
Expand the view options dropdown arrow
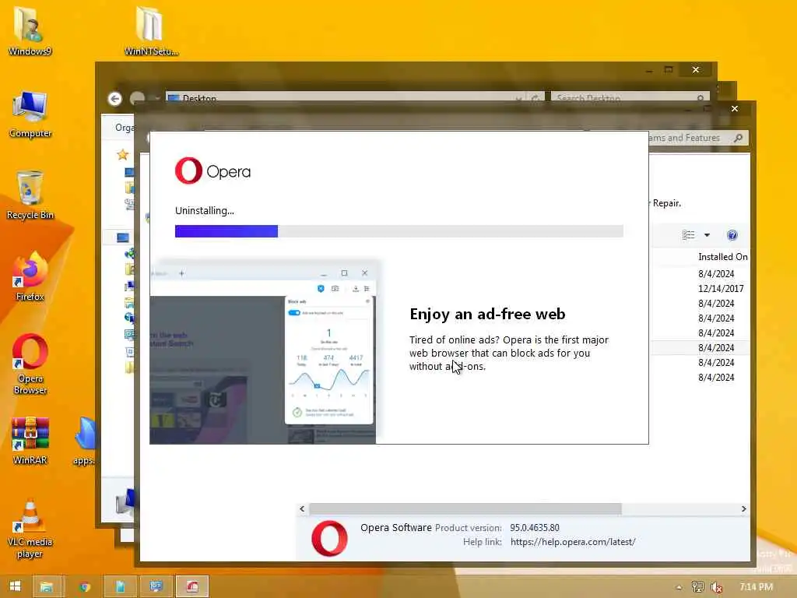(x=707, y=235)
